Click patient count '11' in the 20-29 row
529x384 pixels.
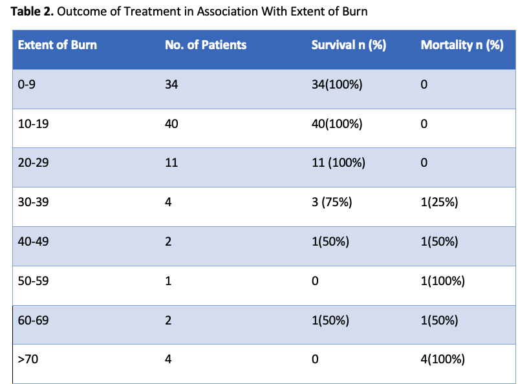[171, 163]
